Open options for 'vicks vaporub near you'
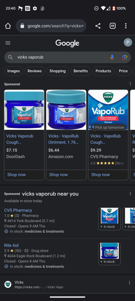 click(x=130, y=194)
